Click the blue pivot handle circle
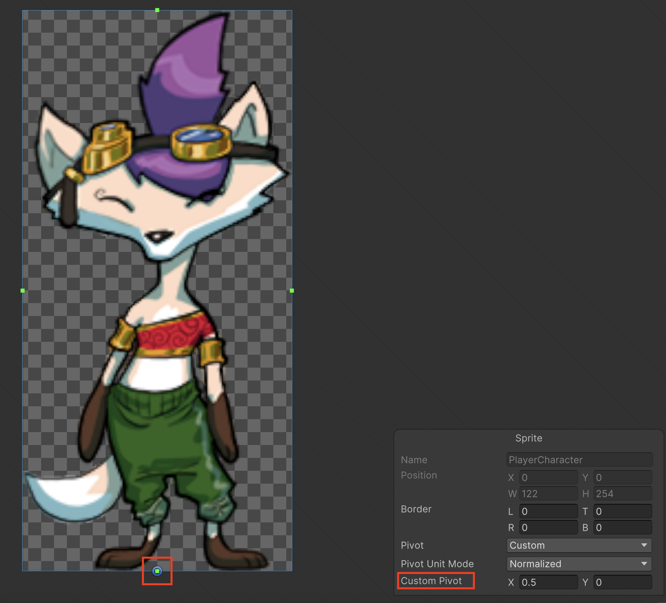This screenshot has height=603, width=666. (x=157, y=571)
